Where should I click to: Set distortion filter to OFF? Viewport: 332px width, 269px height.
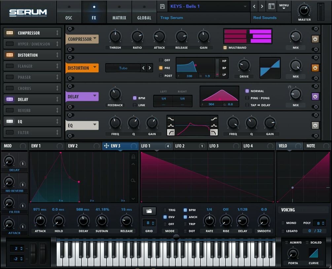[x=161, y=60]
